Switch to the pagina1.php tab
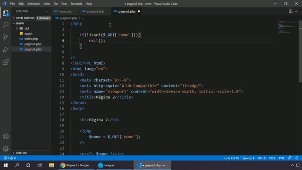Screen dimensions: 302x170 [95, 11]
